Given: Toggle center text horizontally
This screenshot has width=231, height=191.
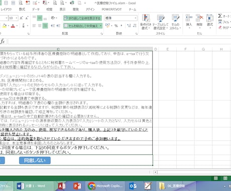Looking at the screenshot, I should [x=40, y=26].
